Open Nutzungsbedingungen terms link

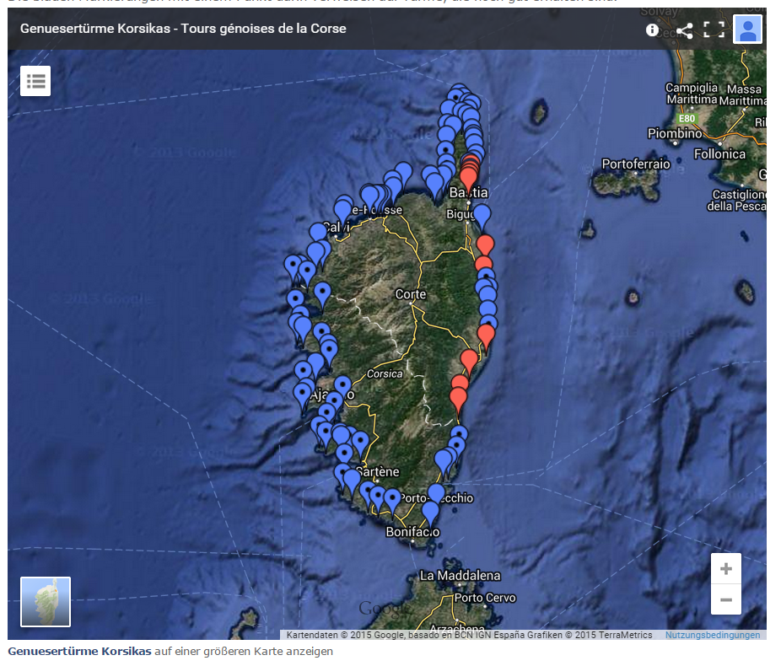point(713,635)
